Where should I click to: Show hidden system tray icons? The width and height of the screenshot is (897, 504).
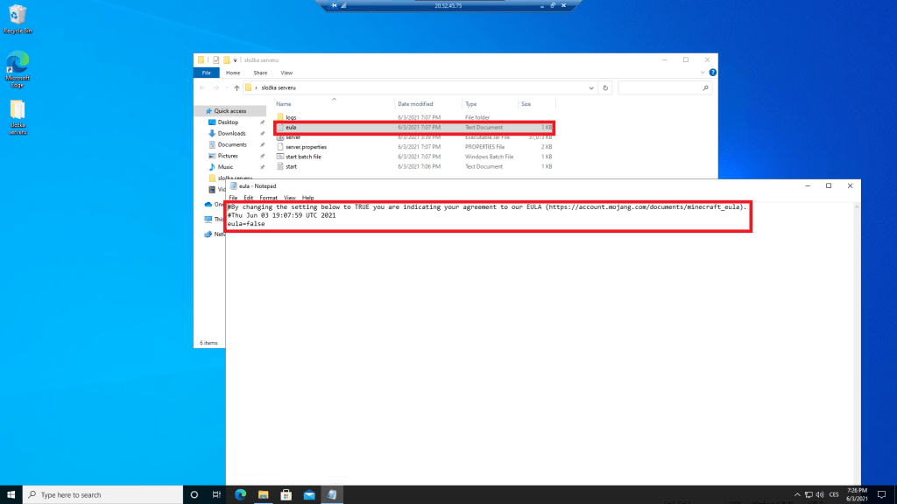797,494
